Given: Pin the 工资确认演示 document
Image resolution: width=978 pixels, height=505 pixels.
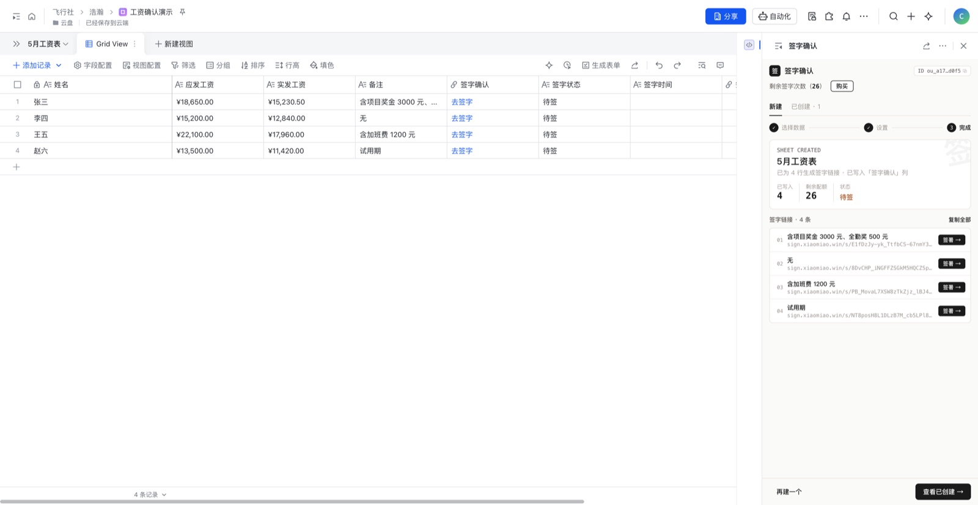Looking at the screenshot, I should (182, 12).
